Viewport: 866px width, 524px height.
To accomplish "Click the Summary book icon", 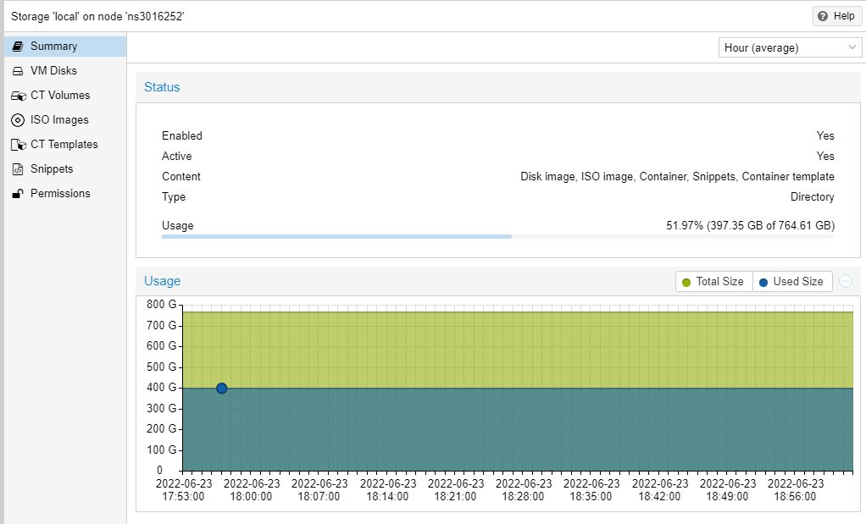I will [x=17, y=47].
